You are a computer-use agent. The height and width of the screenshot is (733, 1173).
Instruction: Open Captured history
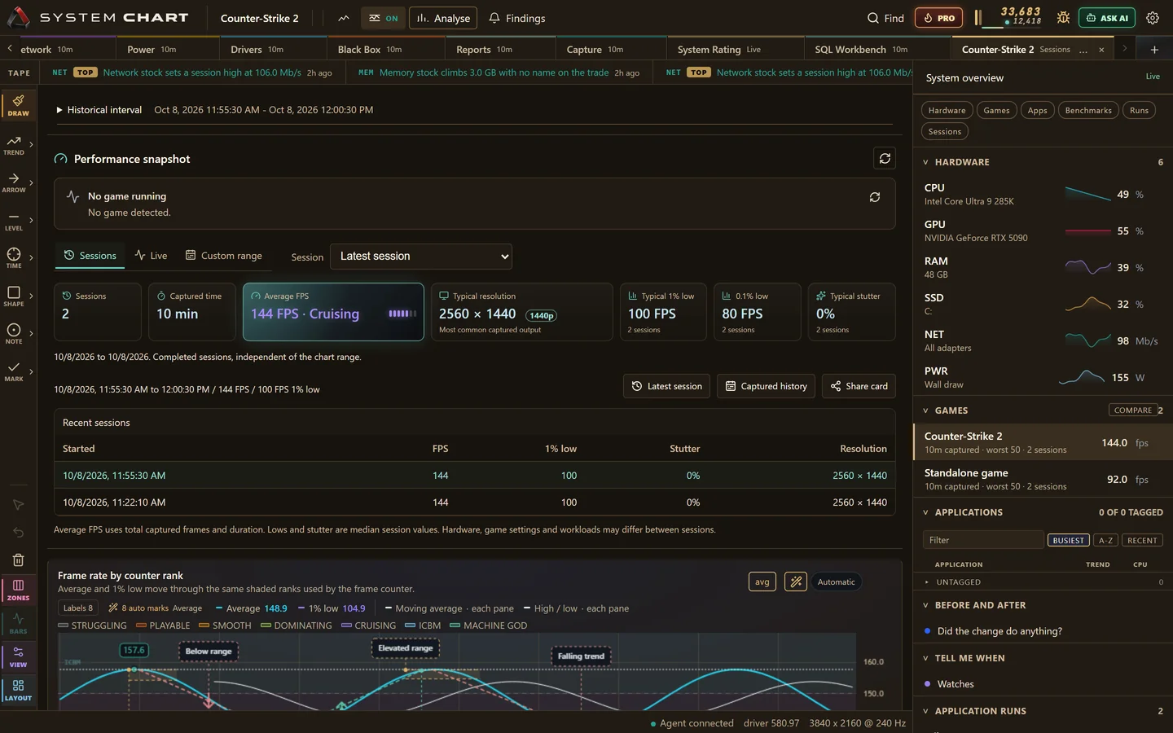[x=766, y=386]
